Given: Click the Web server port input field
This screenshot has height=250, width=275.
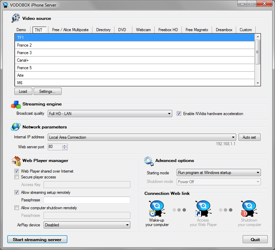Looking at the screenshot, I should (55, 147).
